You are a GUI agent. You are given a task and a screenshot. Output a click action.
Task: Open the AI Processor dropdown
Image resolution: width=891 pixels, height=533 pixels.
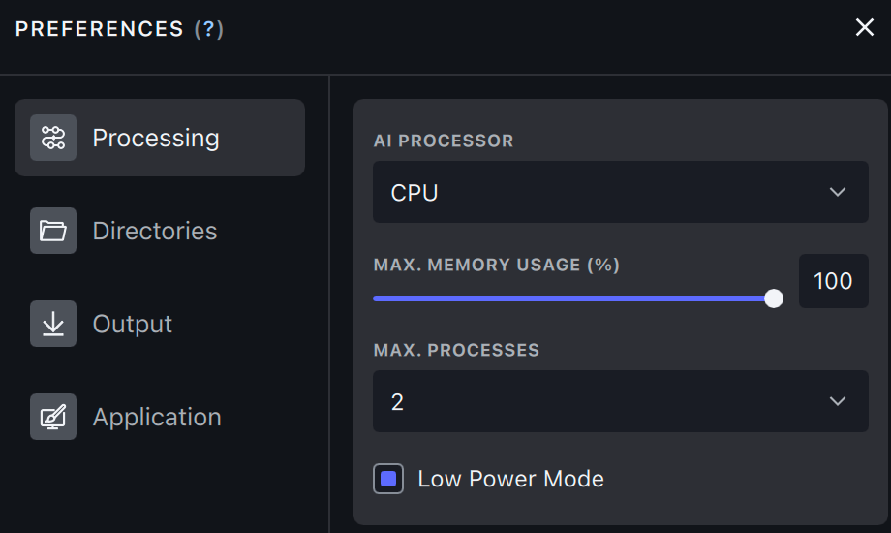[620, 192]
